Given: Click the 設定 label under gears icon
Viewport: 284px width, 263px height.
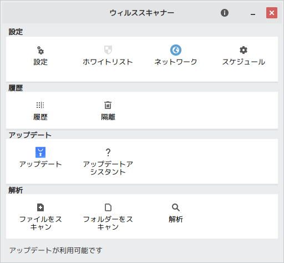Looking at the screenshot, I should coord(40,62).
